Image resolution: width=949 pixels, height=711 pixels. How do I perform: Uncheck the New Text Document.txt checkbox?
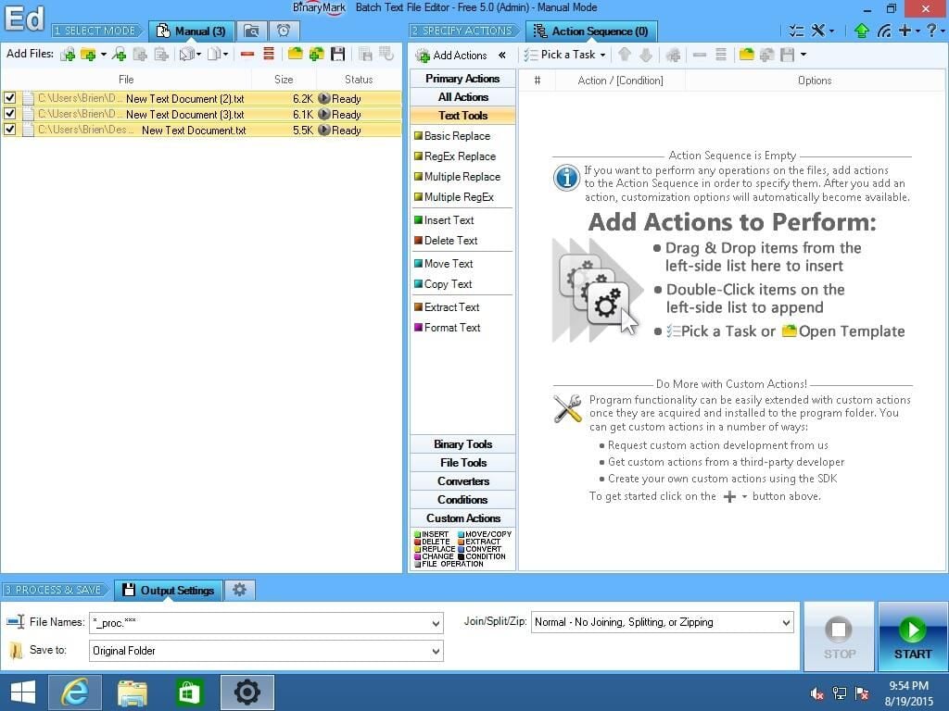(9, 129)
